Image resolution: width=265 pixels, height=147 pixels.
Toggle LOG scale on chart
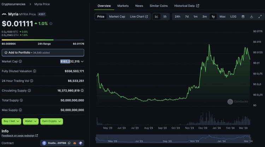point(233,17)
